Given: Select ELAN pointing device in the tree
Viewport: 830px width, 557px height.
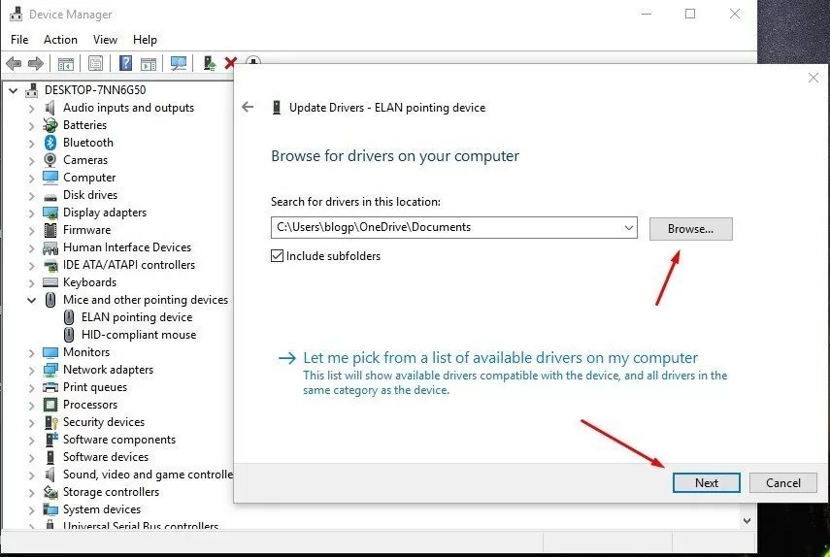Looking at the screenshot, I should point(137,317).
